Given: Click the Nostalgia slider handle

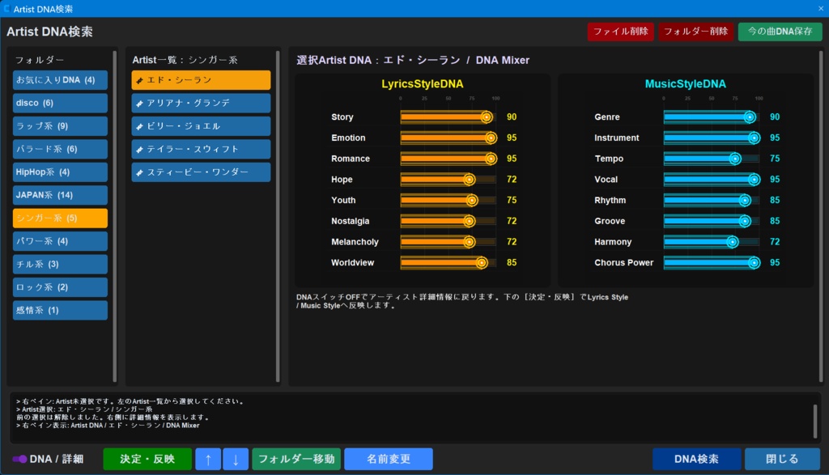Looking at the screenshot, I should click(469, 221).
